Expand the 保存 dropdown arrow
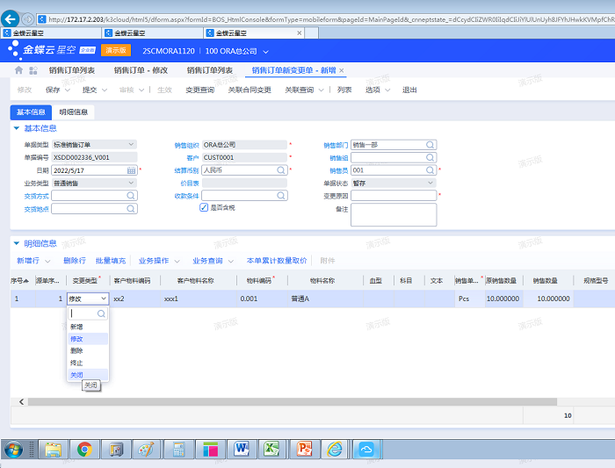615x468 pixels. 69,90
